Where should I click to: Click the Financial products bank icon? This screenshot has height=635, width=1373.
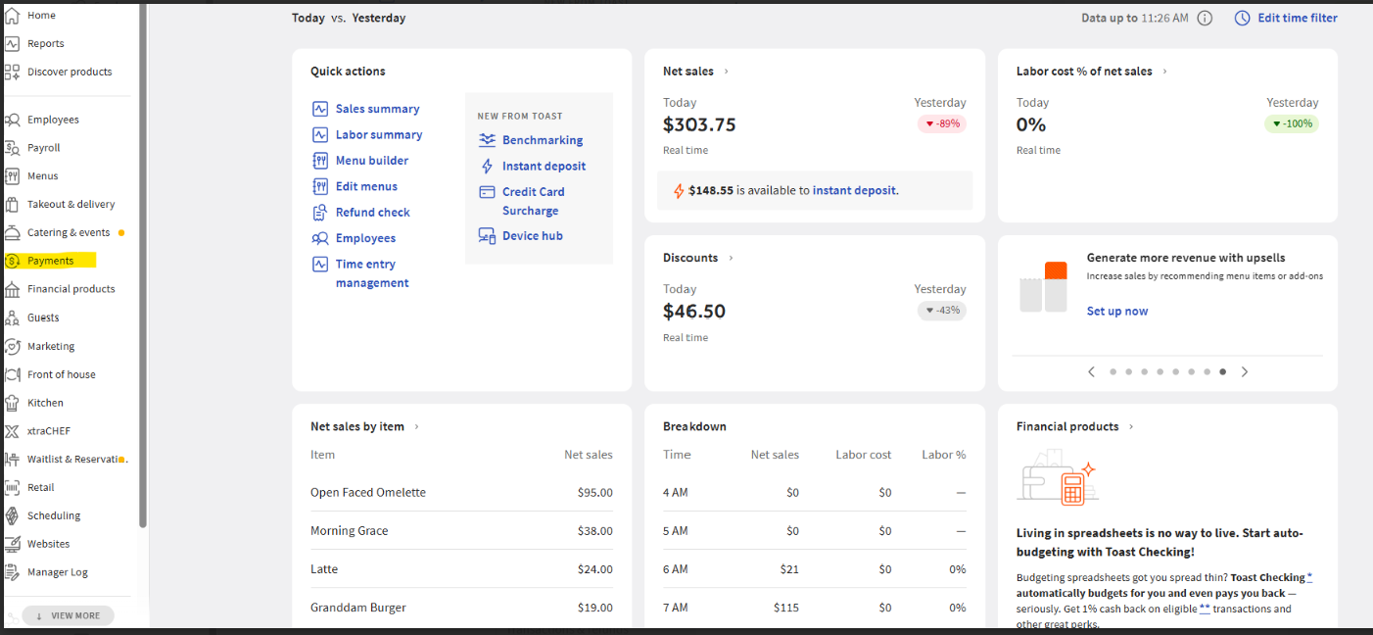point(13,289)
